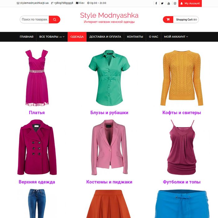Image resolution: width=218 pixels, height=218 pixels.
Task: Click the Style Modnyashka site title
Action: (x=109, y=15)
